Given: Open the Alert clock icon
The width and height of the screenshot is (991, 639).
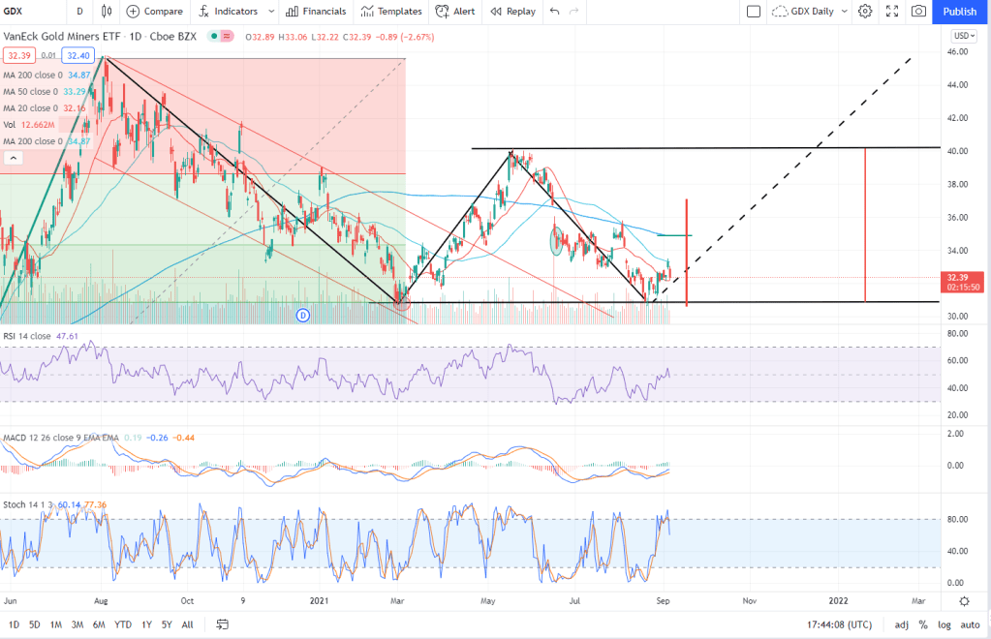Looking at the screenshot, I should point(442,12).
